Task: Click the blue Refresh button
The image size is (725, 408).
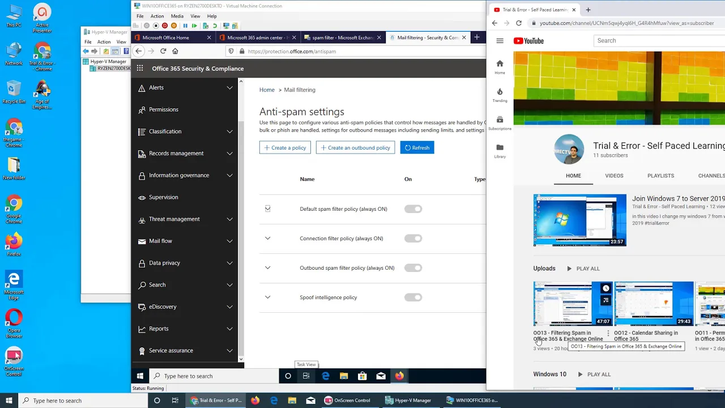Action: (x=417, y=148)
